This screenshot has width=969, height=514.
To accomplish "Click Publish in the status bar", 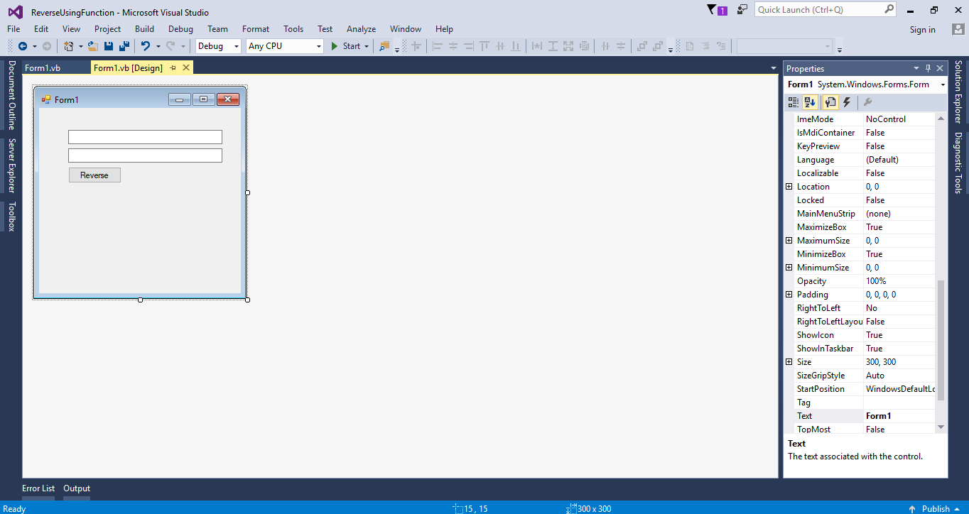I will coord(936,508).
